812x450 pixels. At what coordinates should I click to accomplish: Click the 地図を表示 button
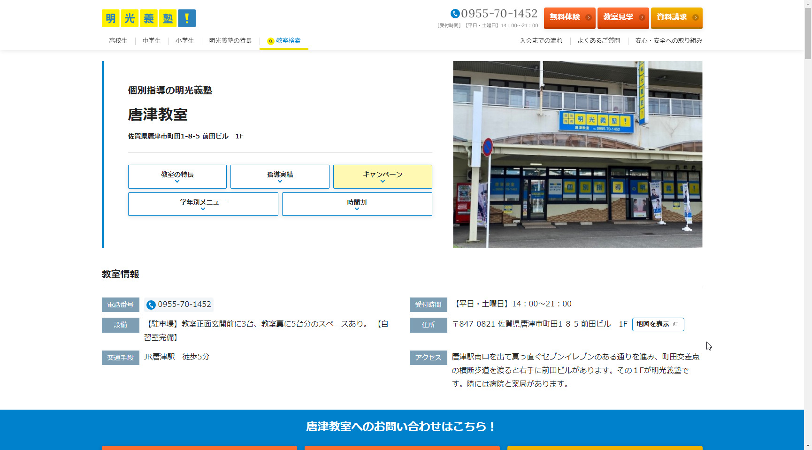pos(658,324)
